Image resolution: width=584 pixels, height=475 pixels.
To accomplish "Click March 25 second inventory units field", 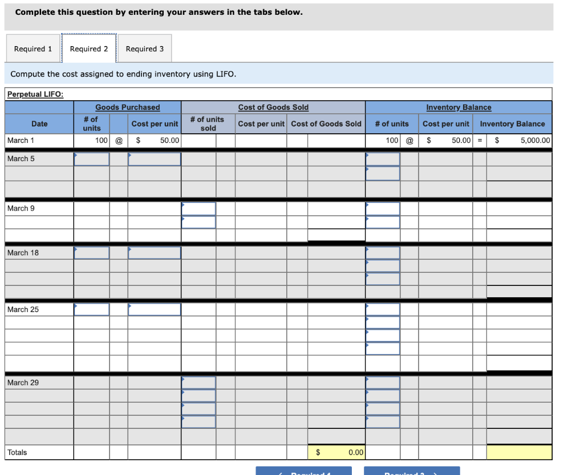I will [x=383, y=322].
